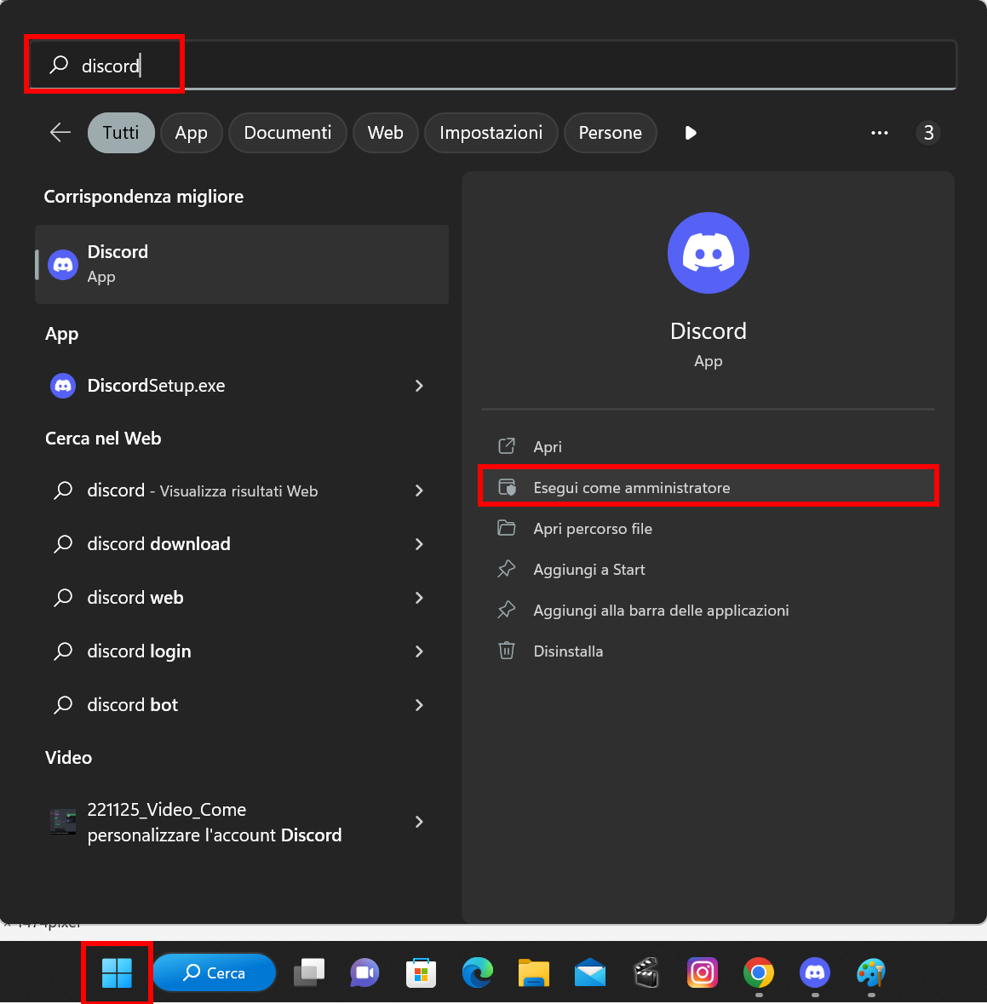
Task: Select 'Aggiungi a Start' option
Action: pyautogui.click(x=588, y=569)
